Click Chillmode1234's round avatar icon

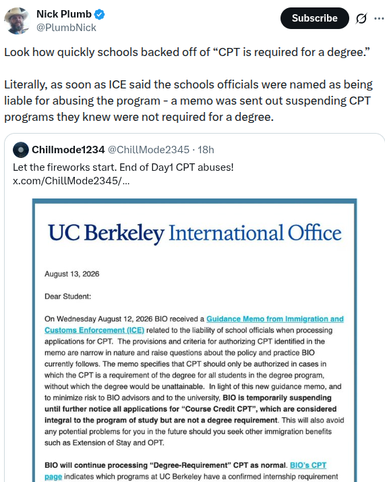coord(21,150)
